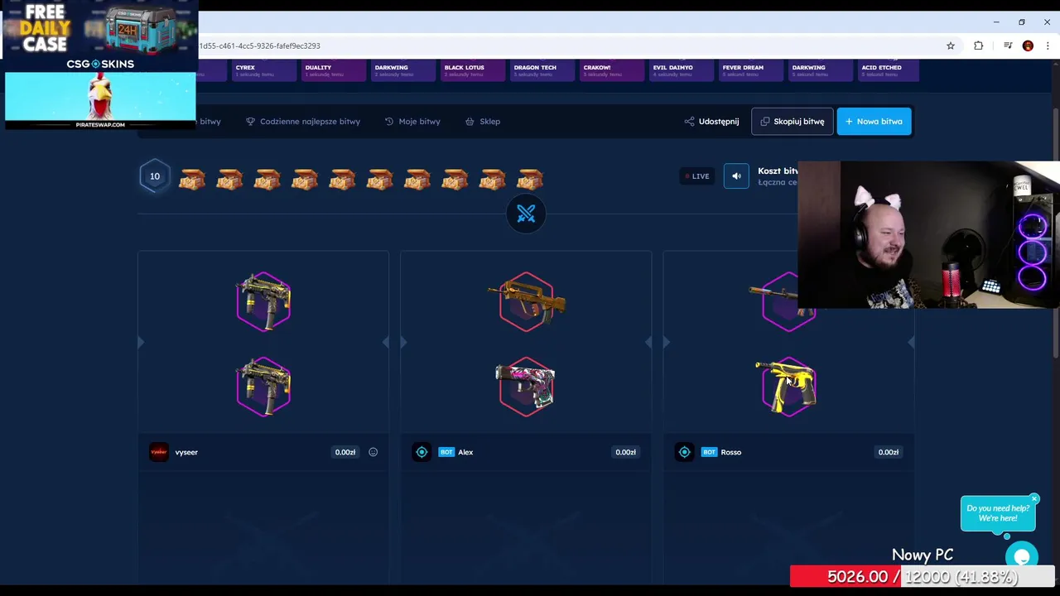Open the CYREX recent drop card
Screen dimensions: 1060x596
263,70
